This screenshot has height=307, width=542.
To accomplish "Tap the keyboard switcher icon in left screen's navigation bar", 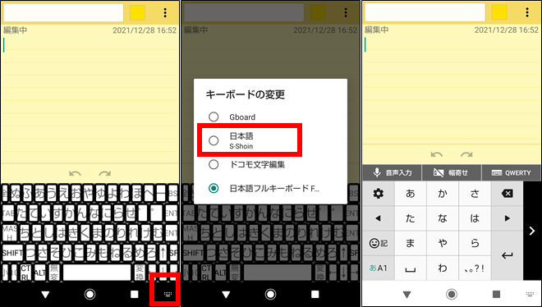I will pyautogui.click(x=168, y=294).
